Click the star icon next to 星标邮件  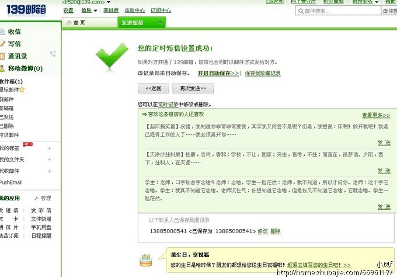22,89
